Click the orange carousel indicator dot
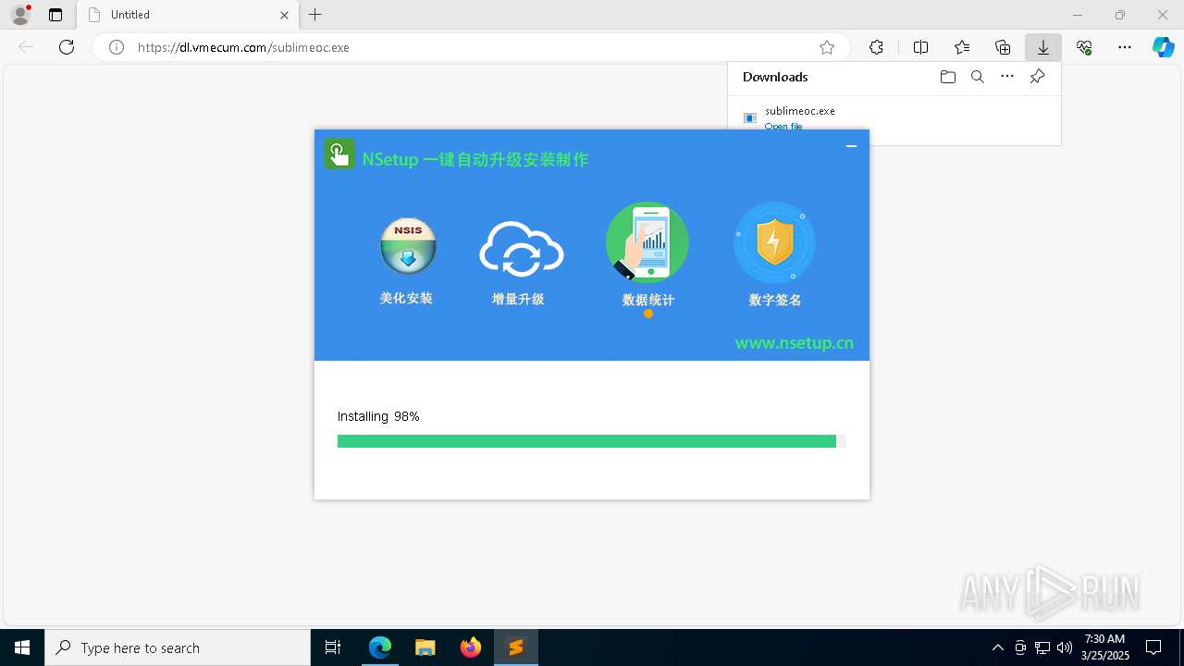Viewport: 1184px width, 666px height. [648, 314]
